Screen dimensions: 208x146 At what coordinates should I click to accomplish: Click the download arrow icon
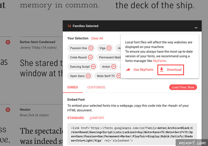click(x=162, y=69)
